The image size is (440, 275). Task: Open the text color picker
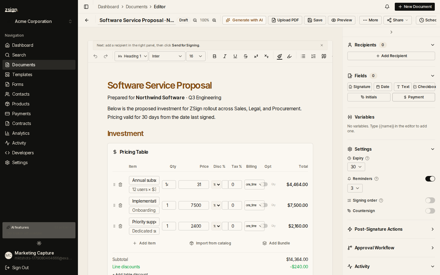pyautogui.click(x=280, y=56)
